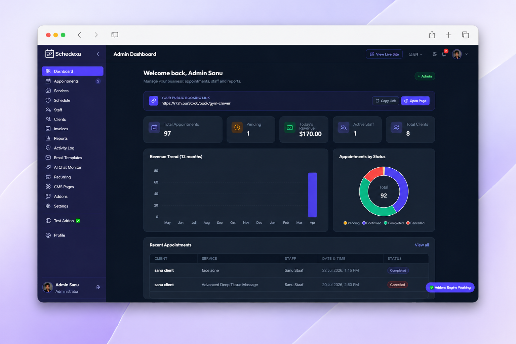Click the Pending clock icon
Viewport: 516px width, 344px height.
click(x=237, y=128)
